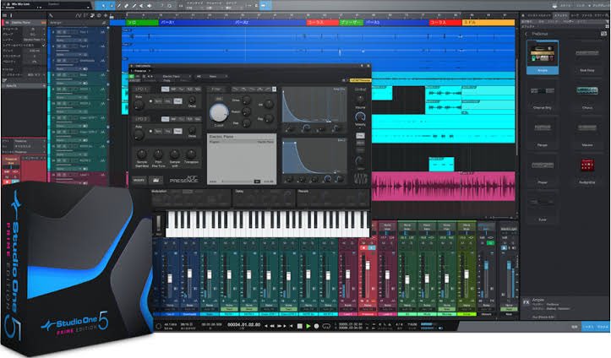Click the Pitch Fine Tune knob
Screen dimensions: 611x358
pos(158,155)
